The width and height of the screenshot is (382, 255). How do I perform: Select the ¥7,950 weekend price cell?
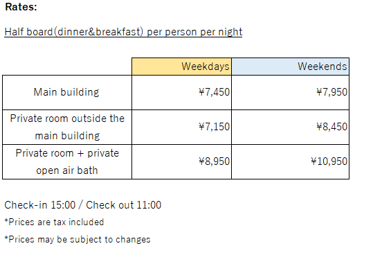(x=290, y=92)
